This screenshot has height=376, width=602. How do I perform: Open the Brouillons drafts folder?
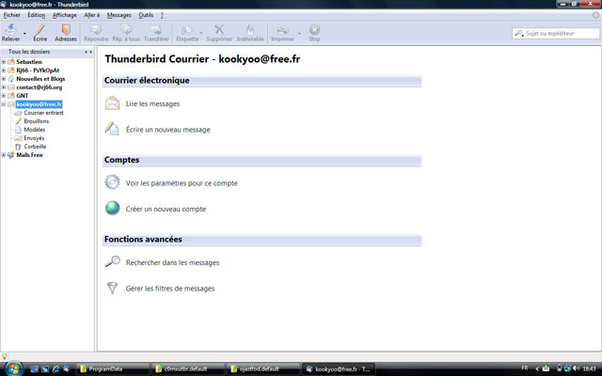[36, 121]
